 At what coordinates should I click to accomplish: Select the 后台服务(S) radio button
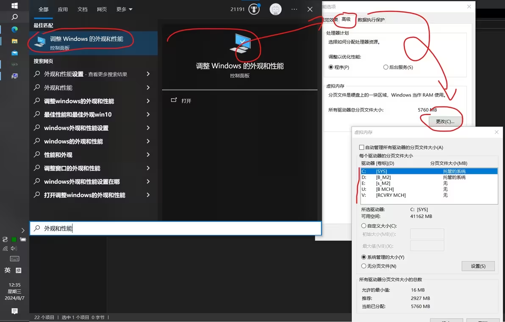pos(385,67)
